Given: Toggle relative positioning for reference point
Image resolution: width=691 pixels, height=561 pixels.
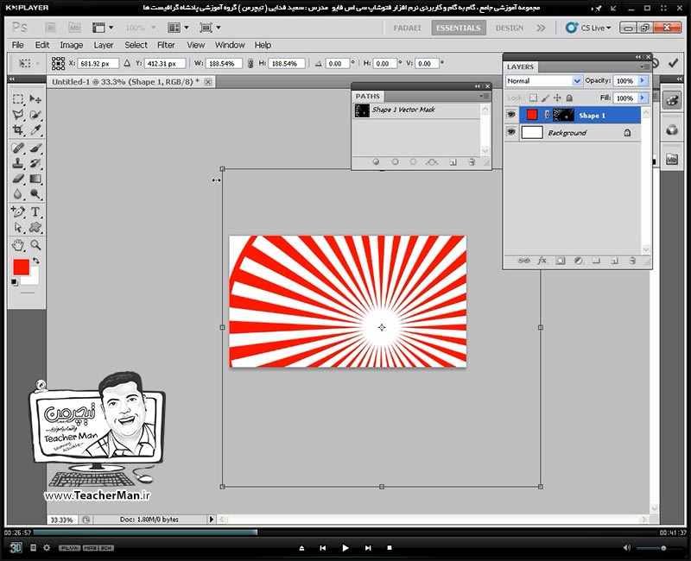Looking at the screenshot, I should [x=127, y=63].
